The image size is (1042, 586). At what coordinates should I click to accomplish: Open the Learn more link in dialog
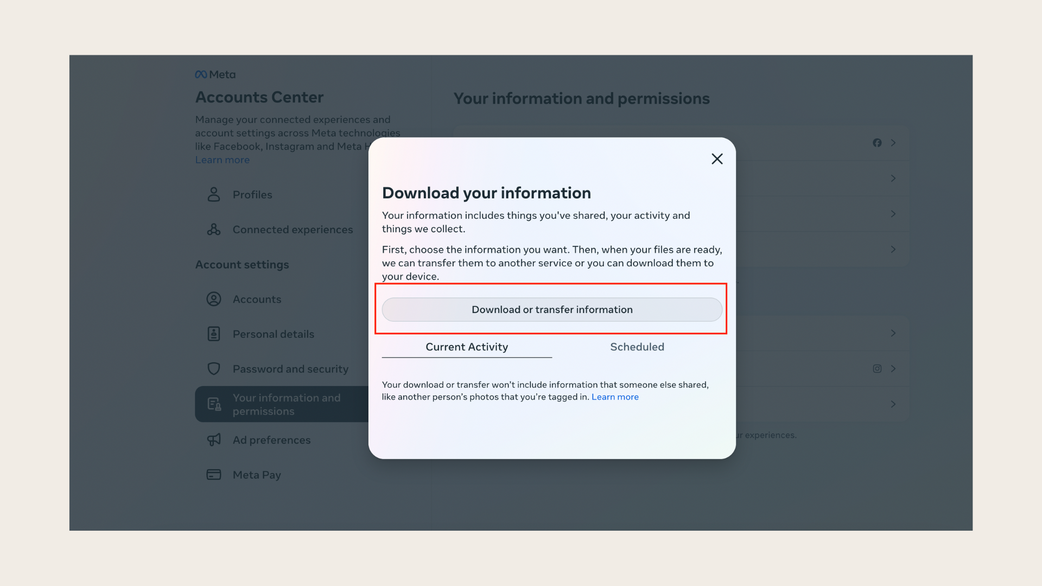pos(615,398)
